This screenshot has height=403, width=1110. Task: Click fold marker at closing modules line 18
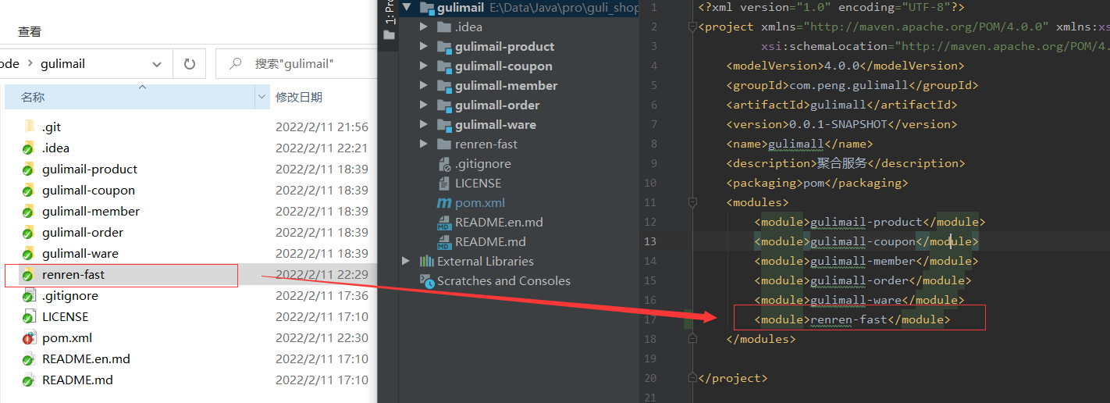(692, 340)
